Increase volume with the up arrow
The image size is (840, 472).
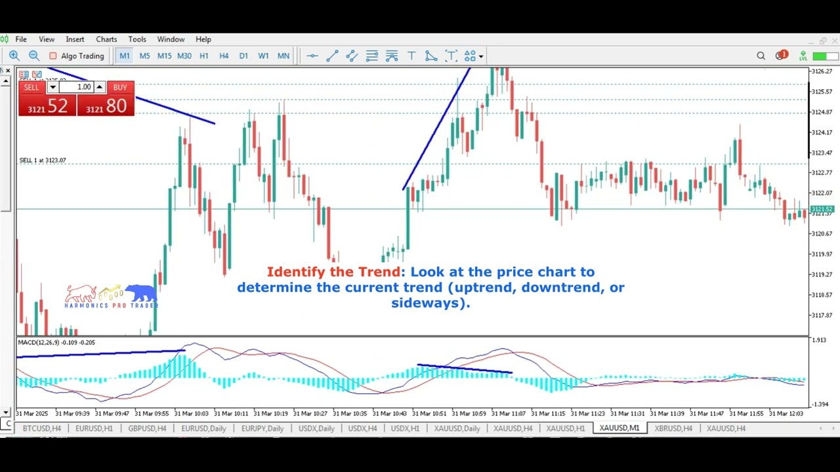[x=99, y=87]
